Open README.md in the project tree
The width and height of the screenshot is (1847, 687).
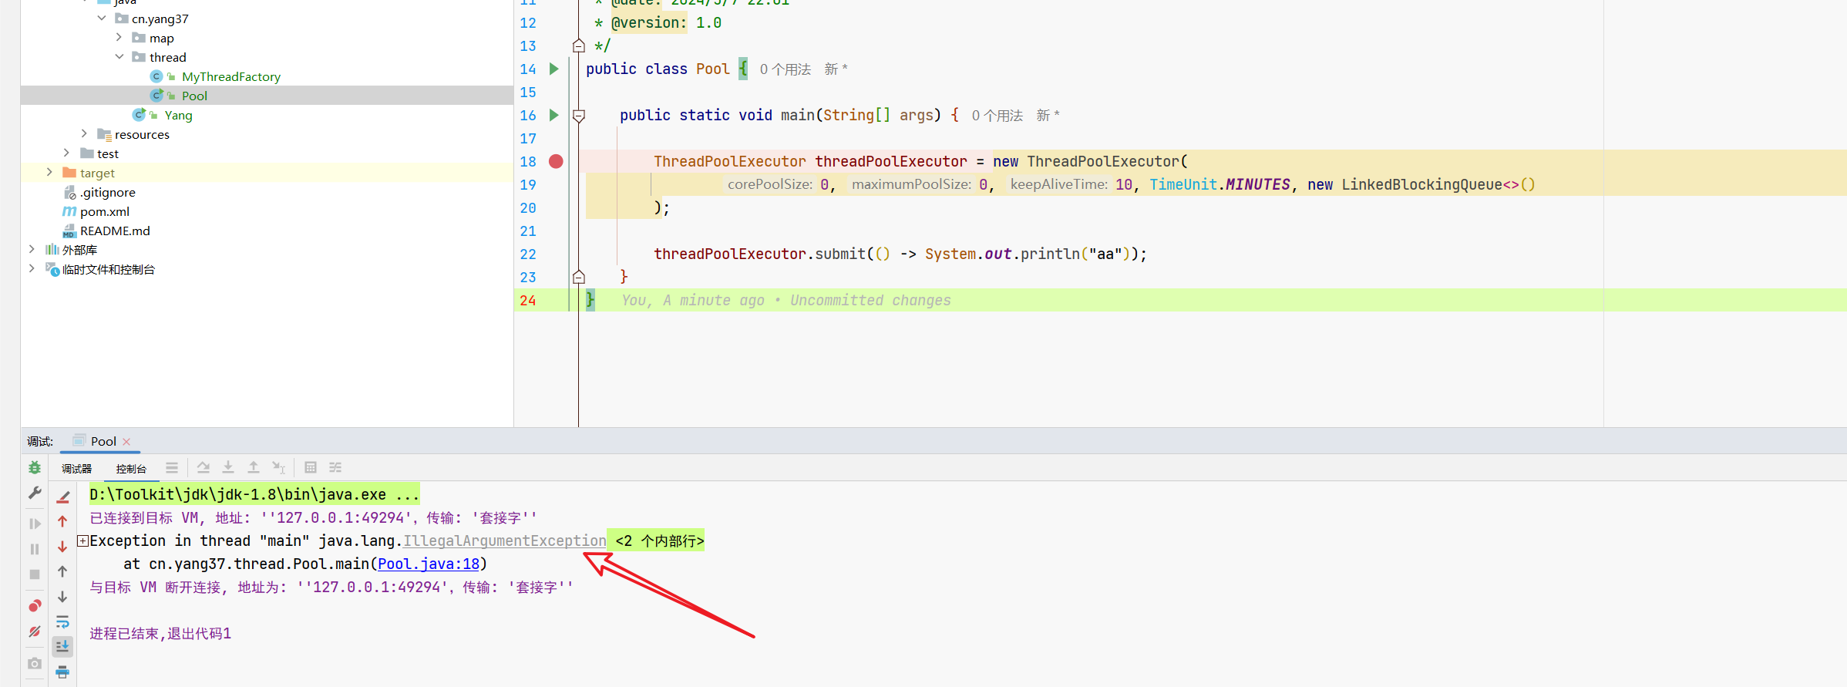[x=115, y=231]
